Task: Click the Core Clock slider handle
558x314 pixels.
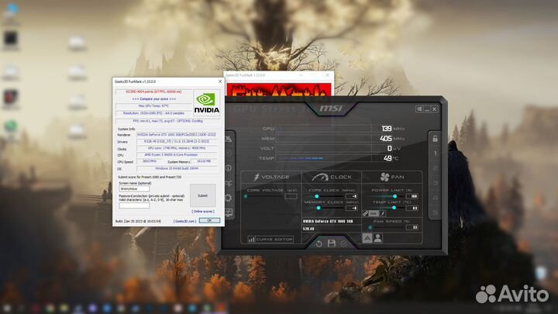Action: (317, 196)
